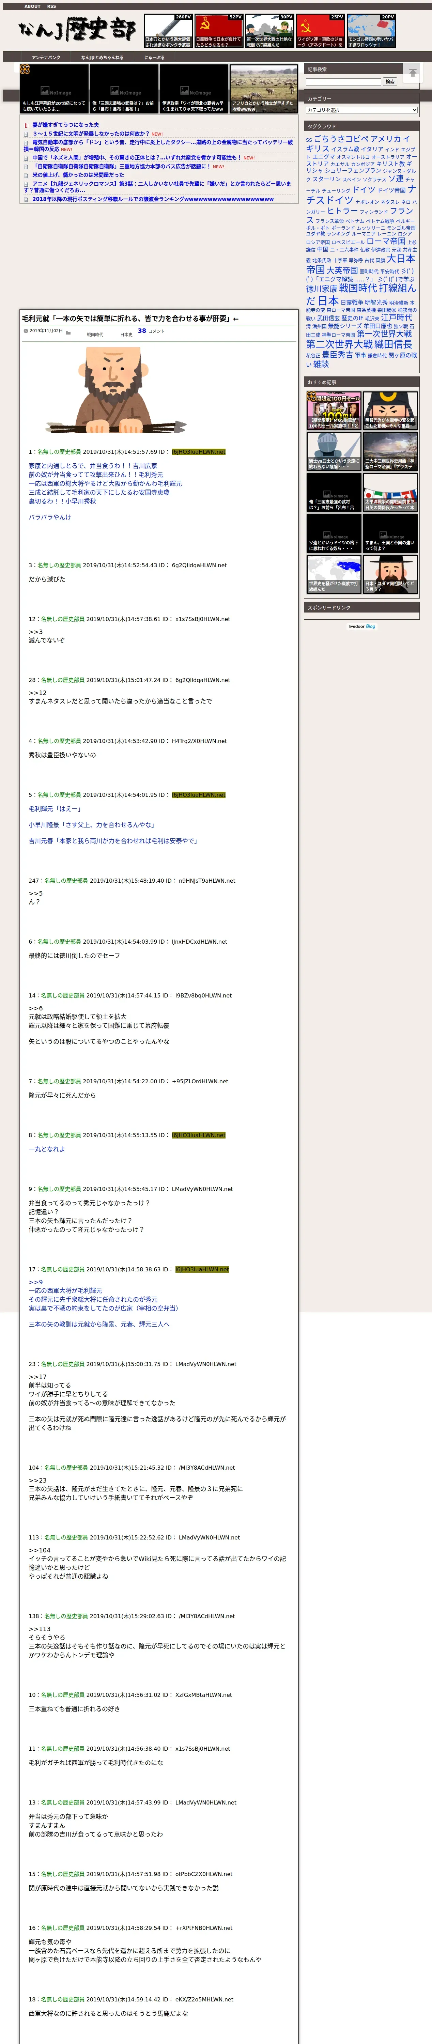The image size is (432, 2044).
Task: Click the ローマ帝国 tag
Action: [x=386, y=241]
